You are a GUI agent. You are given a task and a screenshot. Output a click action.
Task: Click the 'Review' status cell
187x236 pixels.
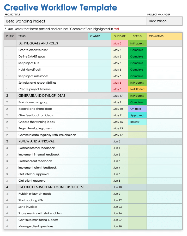pyautogui.click(x=137, y=122)
